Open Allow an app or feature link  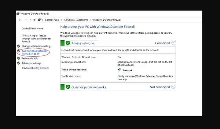(x=36, y=39)
